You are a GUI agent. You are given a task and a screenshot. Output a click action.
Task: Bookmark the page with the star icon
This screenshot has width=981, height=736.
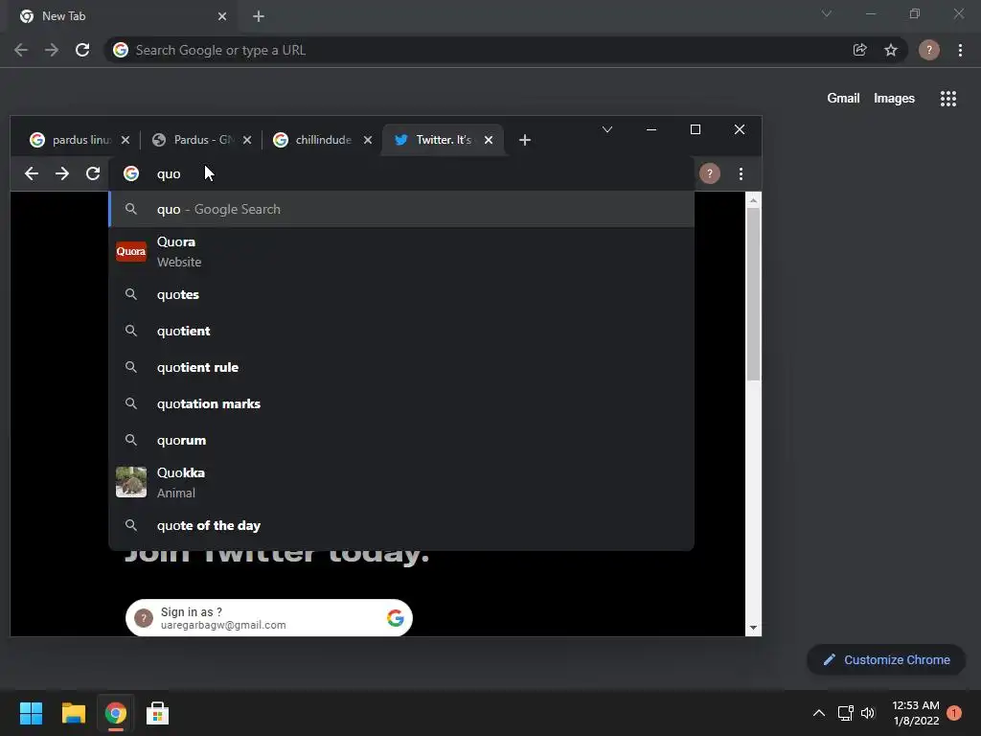891,50
